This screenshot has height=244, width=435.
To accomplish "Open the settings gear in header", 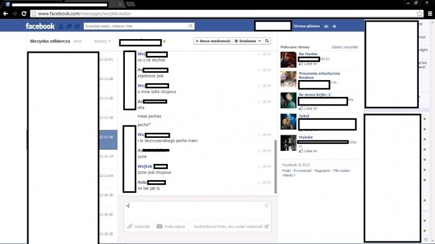I will coord(334,26).
